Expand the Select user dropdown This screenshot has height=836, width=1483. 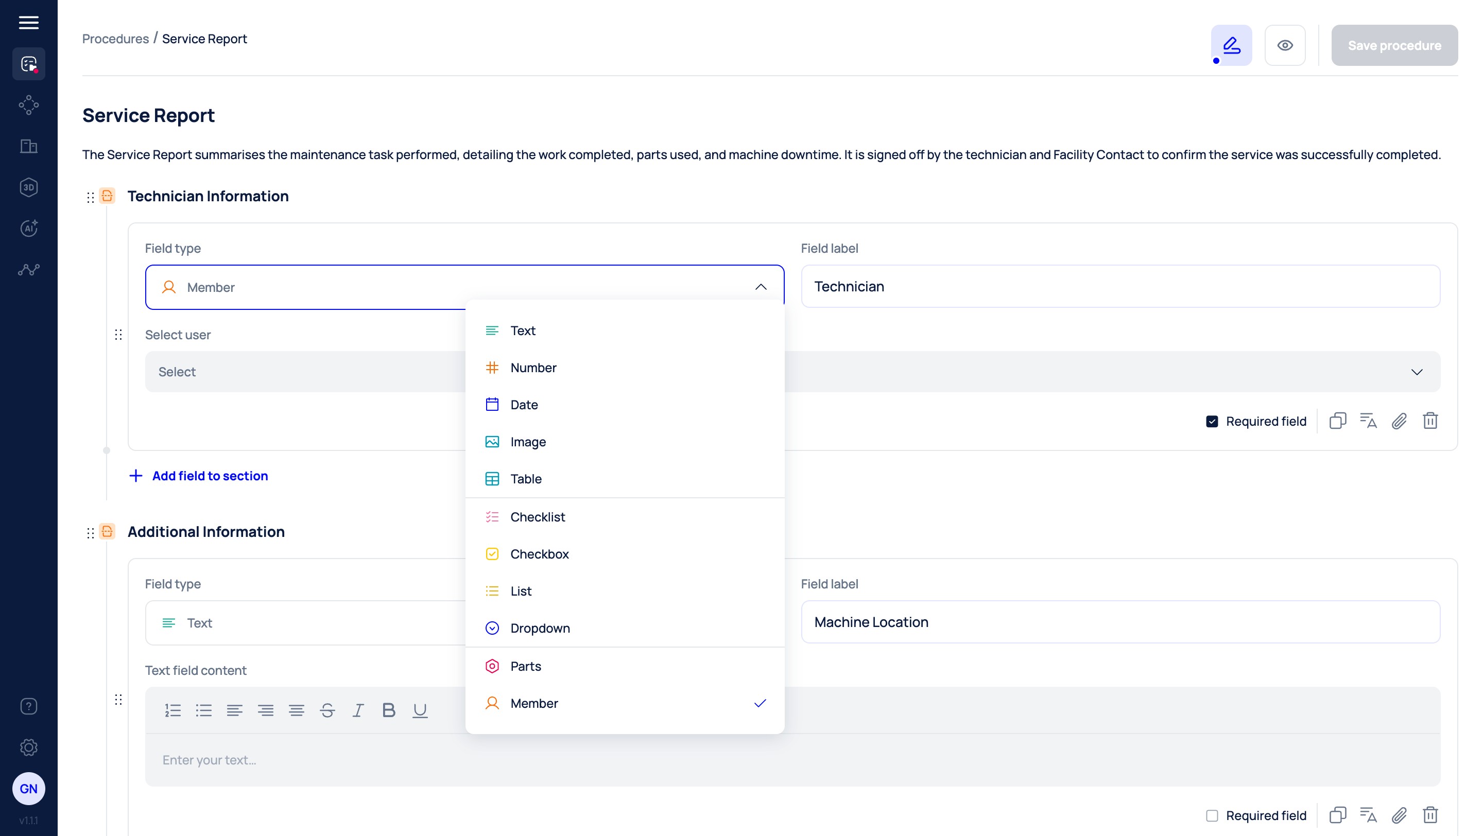coord(1416,372)
